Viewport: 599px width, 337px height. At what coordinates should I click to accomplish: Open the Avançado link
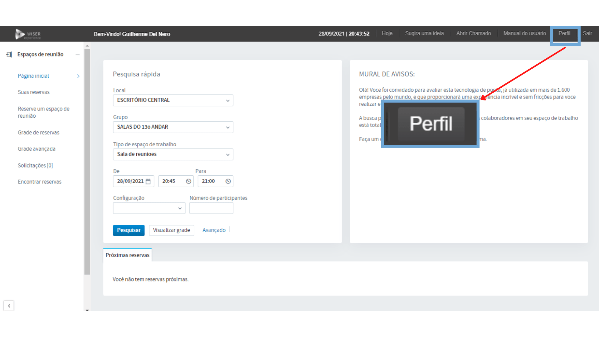click(214, 230)
